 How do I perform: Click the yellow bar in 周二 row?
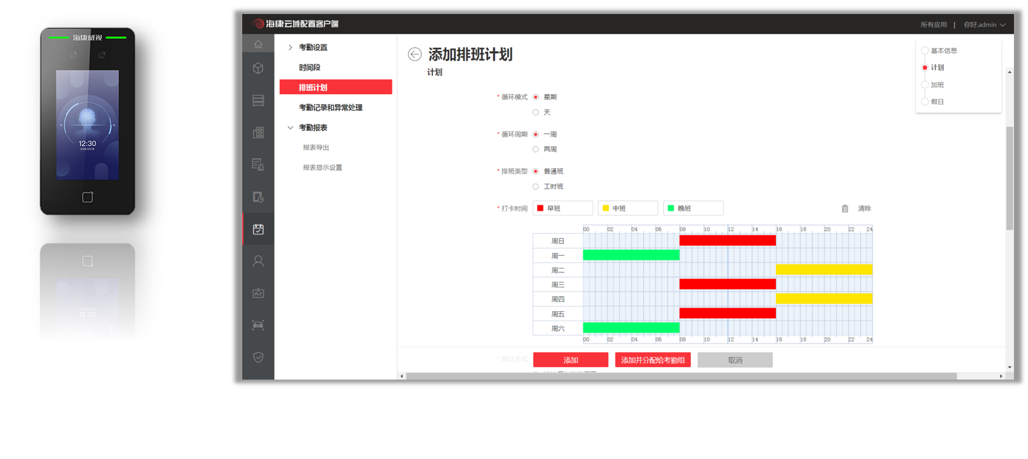pyautogui.click(x=824, y=270)
